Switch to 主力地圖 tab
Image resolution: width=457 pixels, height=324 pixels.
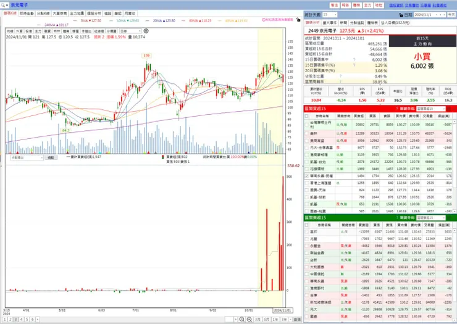[77, 14]
